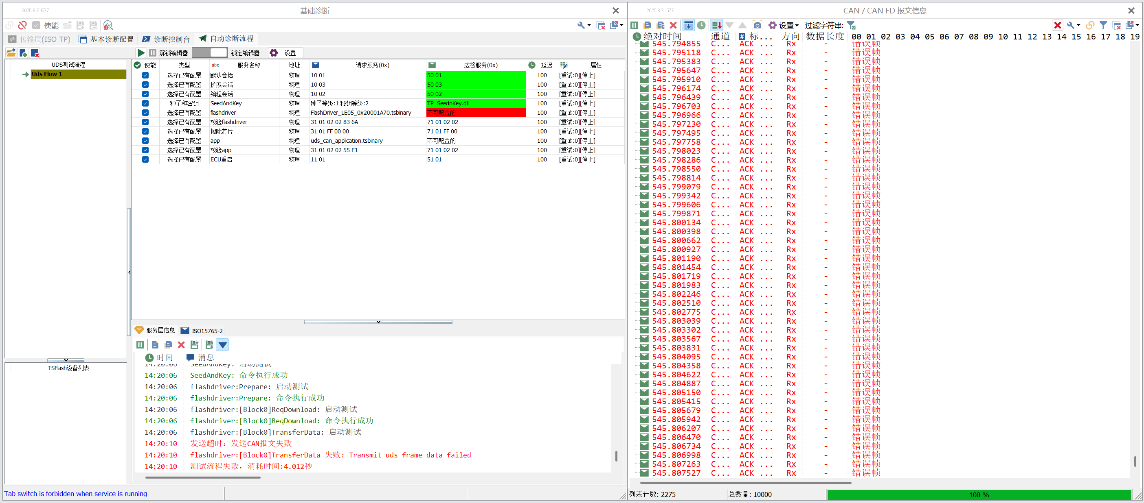Select Uds Flow 1 in the test flow tree
The width and height of the screenshot is (1144, 503).
click(x=47, y=74)
